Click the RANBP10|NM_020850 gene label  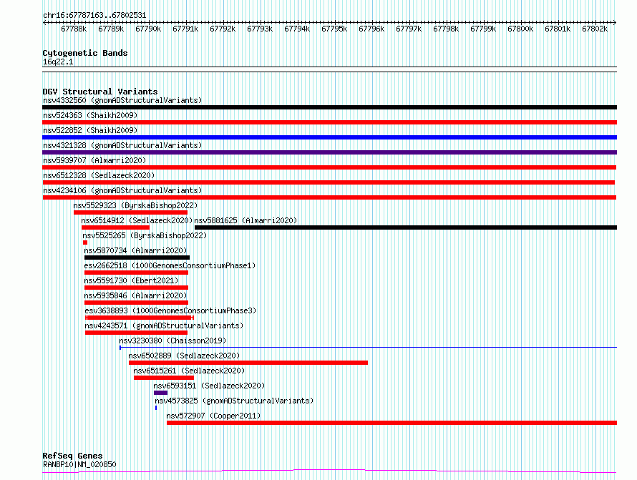coord(79,464)
